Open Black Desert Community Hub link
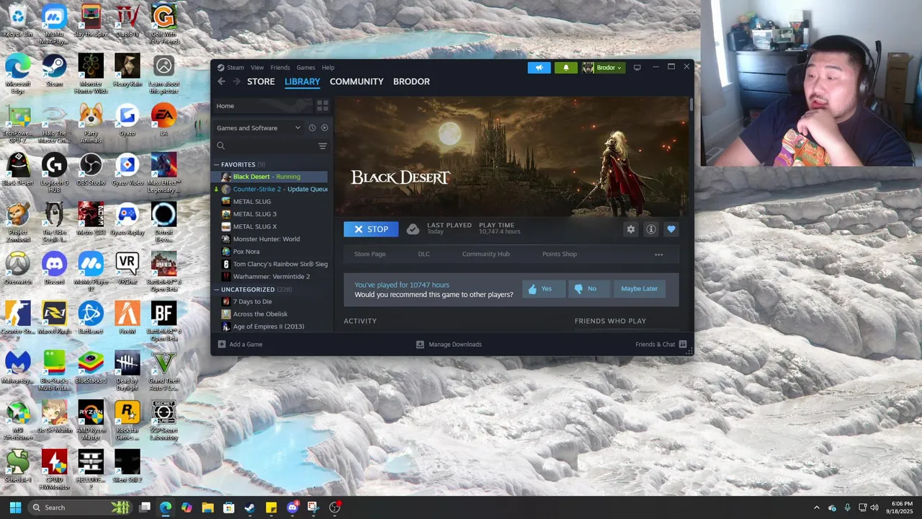The image size is (922, 519). pos(485,254)
